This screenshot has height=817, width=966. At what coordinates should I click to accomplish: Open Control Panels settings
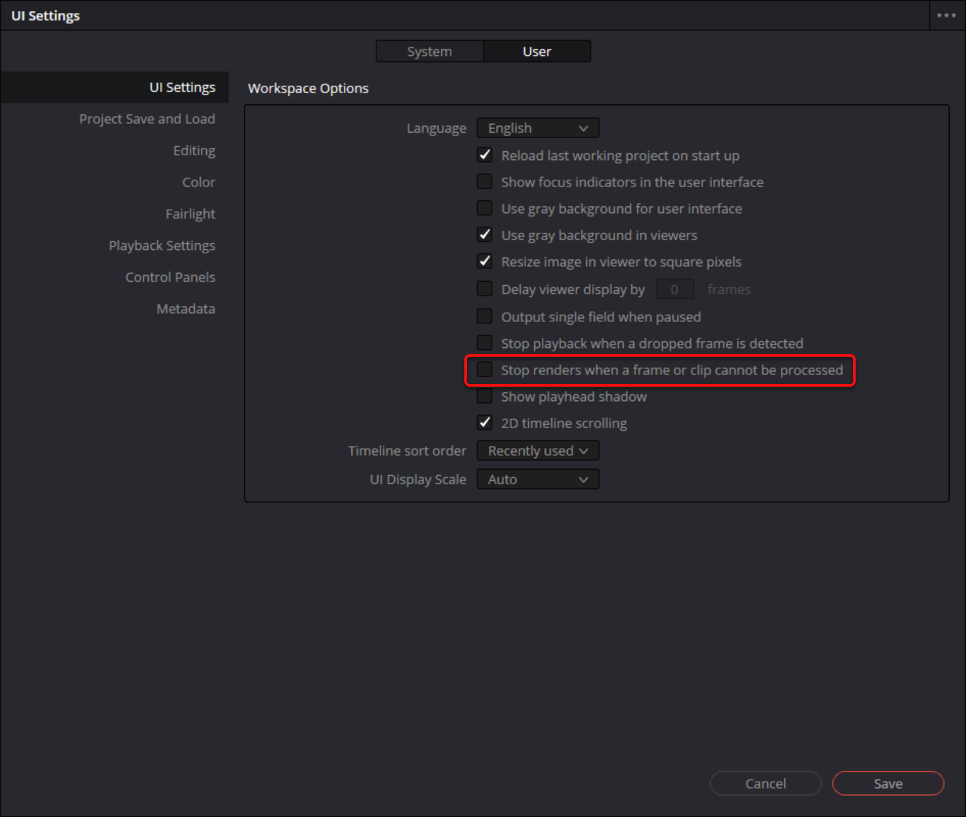tap(170, 277)
